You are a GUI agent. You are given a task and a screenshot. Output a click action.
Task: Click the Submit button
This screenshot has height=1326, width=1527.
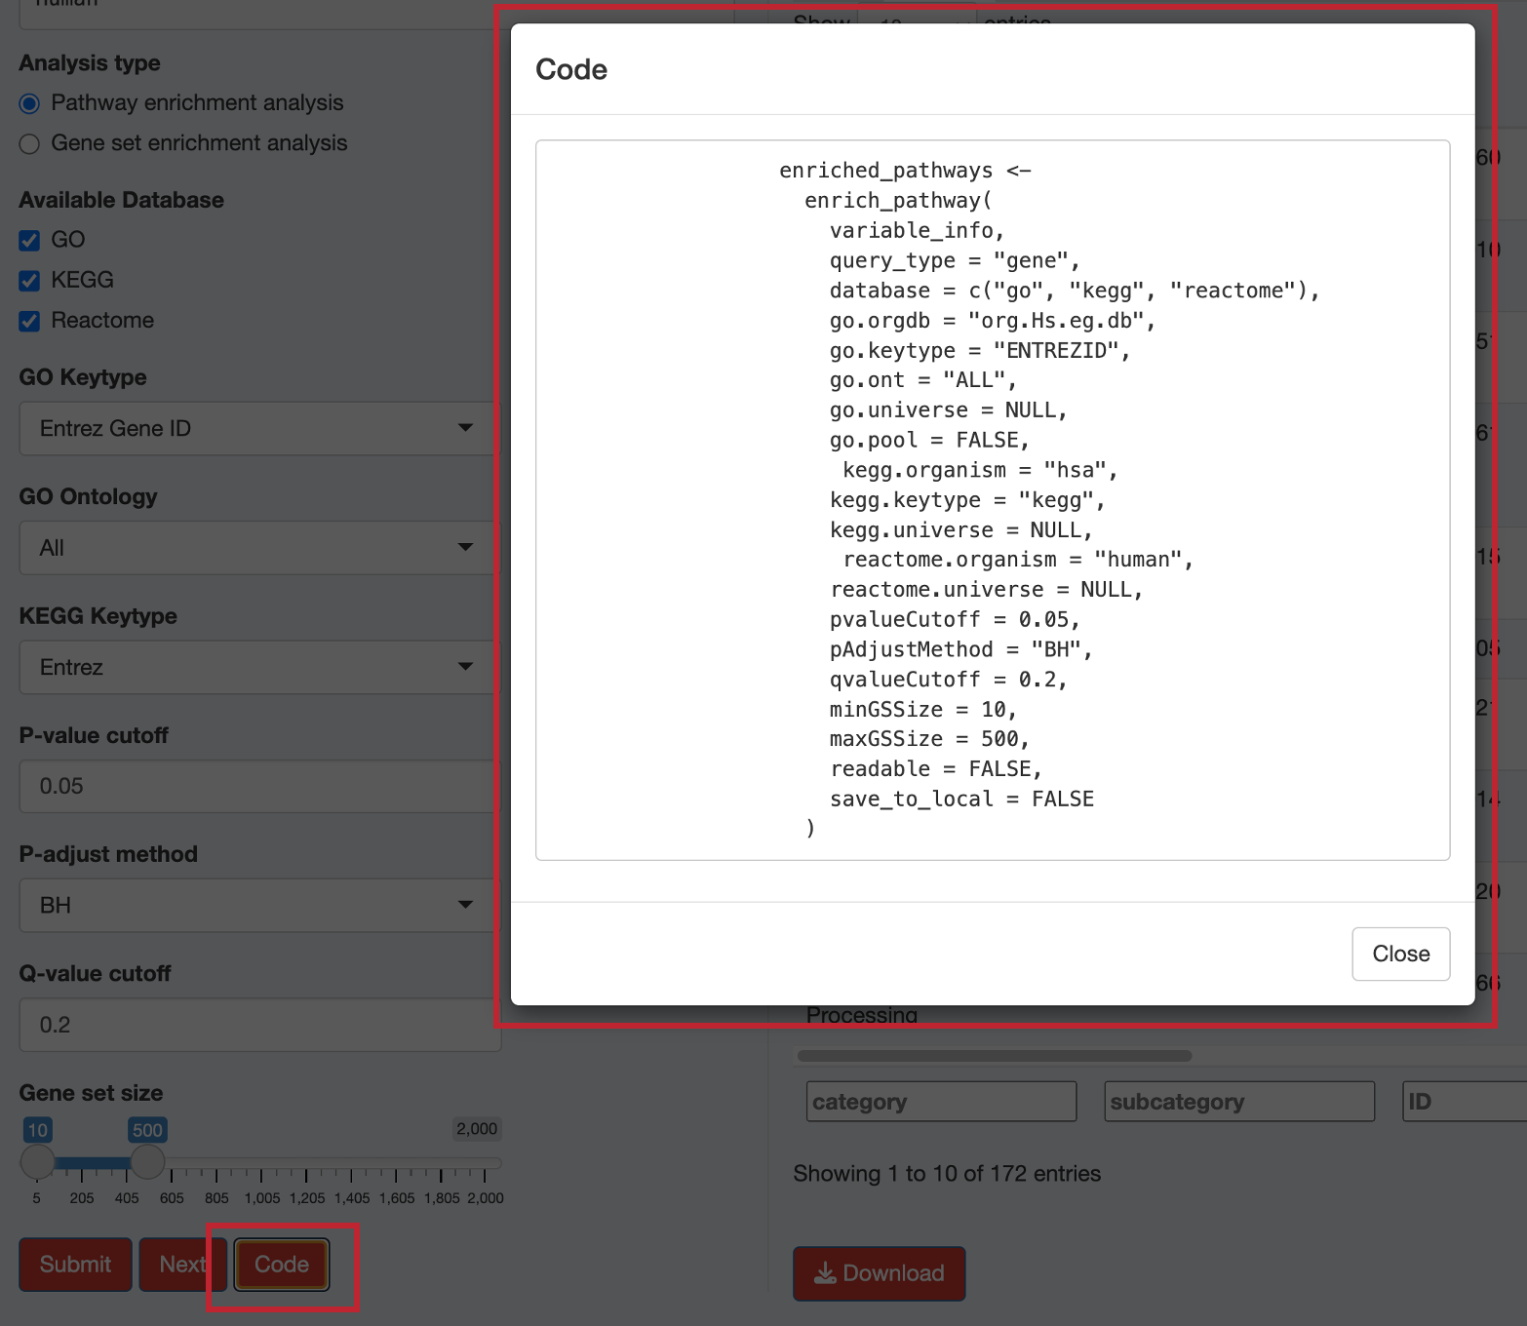point(75,1265)
